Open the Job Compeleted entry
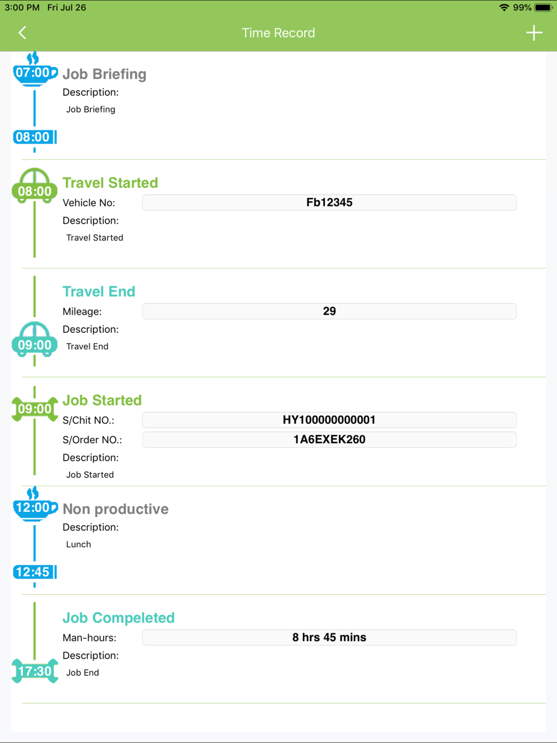557x743 pixels. tap(118, 618)
